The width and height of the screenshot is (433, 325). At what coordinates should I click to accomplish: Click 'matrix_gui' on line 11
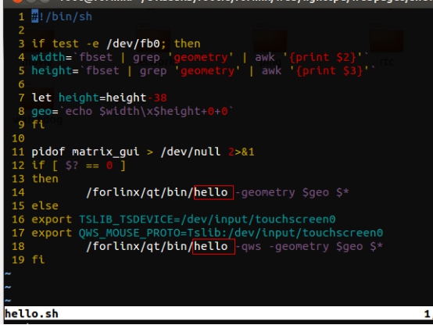coord(106,152)
